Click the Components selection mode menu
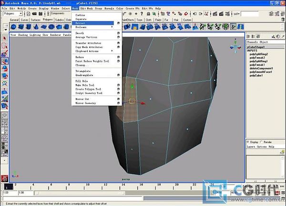Viewport: 286px width, 206px height. click(60, 13)
